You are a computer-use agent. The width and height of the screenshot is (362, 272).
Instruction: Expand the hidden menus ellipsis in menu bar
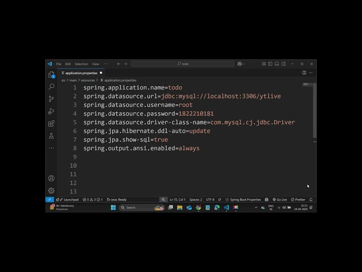point(106,64)
